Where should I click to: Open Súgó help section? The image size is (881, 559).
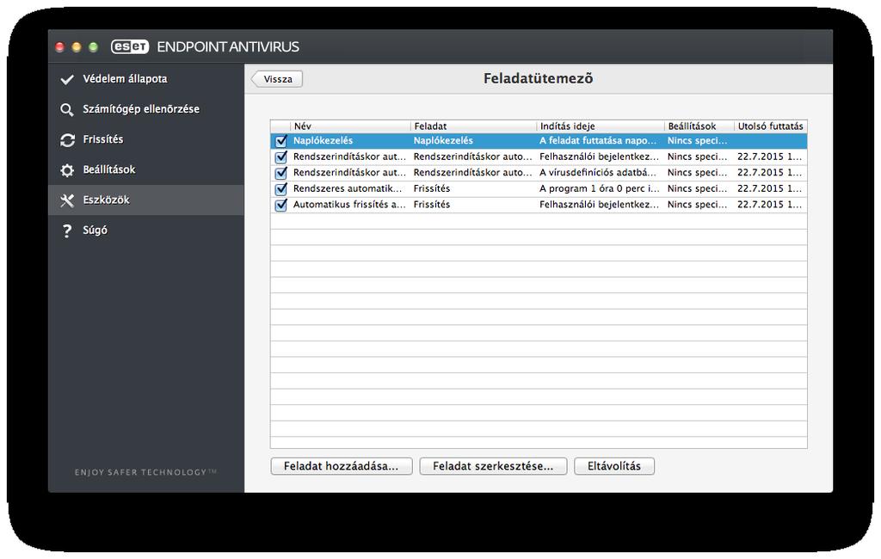point(146,230)
